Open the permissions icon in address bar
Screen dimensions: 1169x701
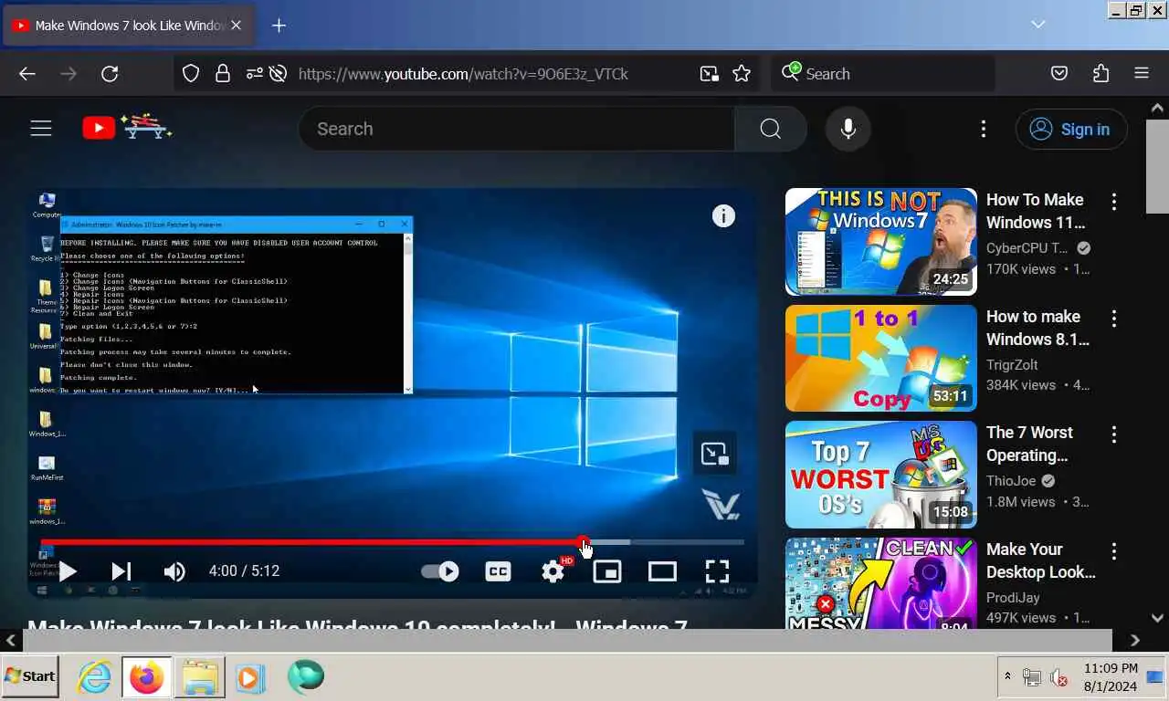(255, 74)
